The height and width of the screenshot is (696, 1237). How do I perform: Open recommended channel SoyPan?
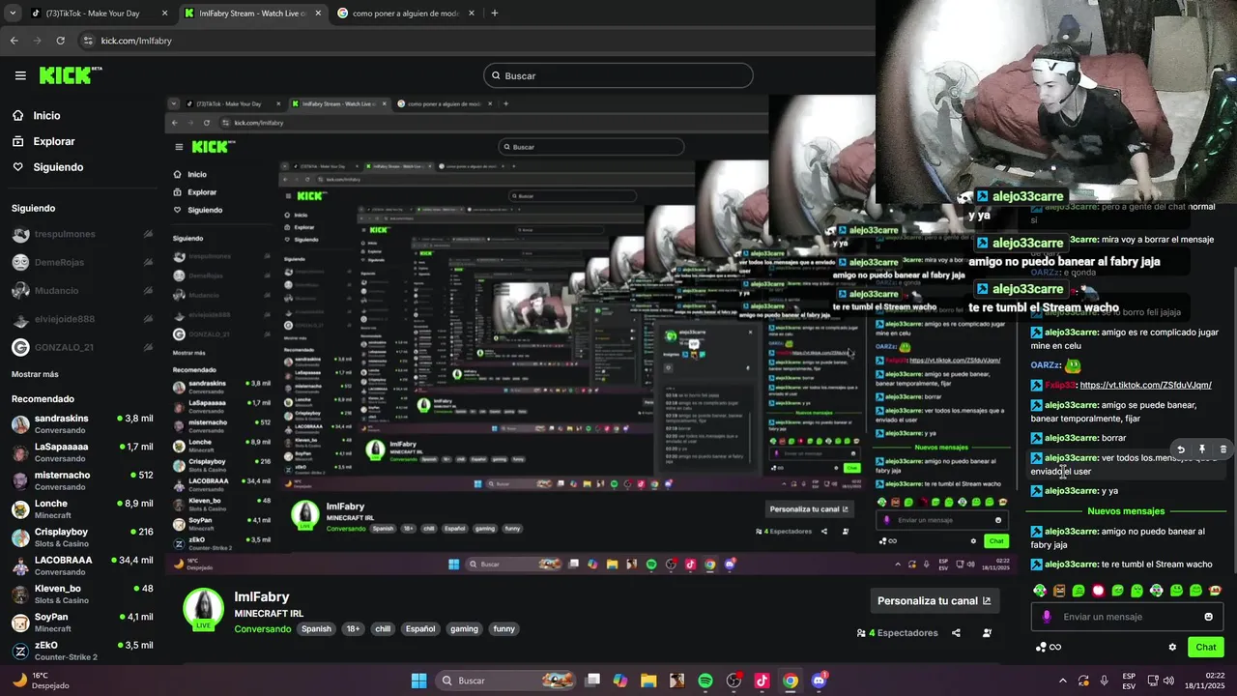(x=82, y=622)
